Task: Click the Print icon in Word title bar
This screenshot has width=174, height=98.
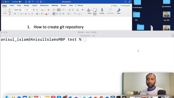Action: [41, 2]
